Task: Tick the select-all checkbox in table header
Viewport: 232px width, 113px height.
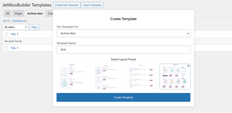Action: coord(6,34)
